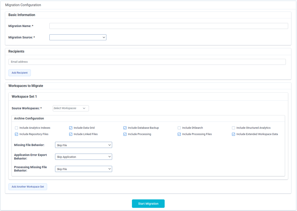Uncheck the Include Data Grid checkbox

pyautogui.click(x=71, y=128)
